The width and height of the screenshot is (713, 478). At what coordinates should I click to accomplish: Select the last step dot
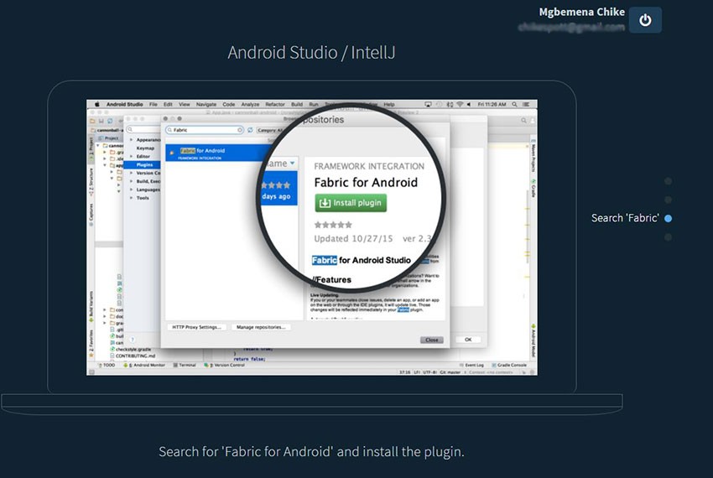point(668,237)
